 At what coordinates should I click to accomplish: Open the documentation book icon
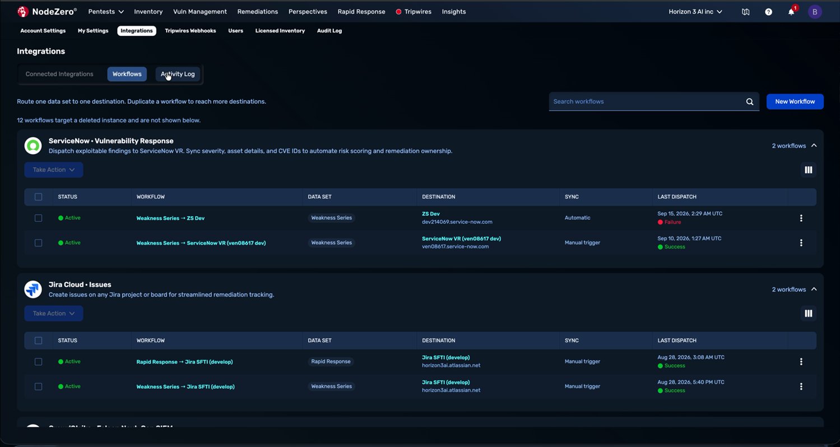pos(745,12)
